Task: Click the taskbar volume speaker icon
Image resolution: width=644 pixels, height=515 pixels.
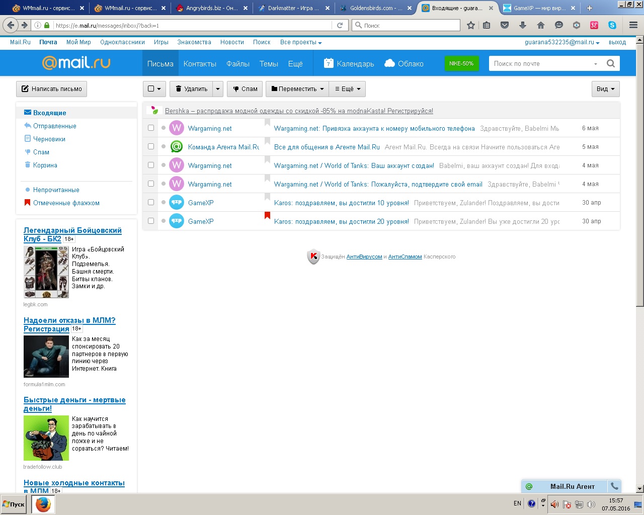Action: (554, 504)
